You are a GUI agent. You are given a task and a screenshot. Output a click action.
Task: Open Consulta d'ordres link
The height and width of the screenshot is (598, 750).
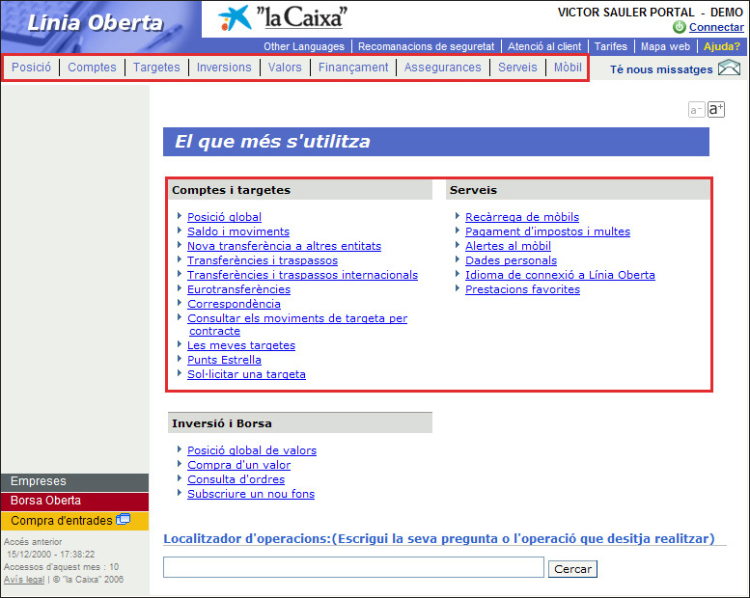coord(236,479)
